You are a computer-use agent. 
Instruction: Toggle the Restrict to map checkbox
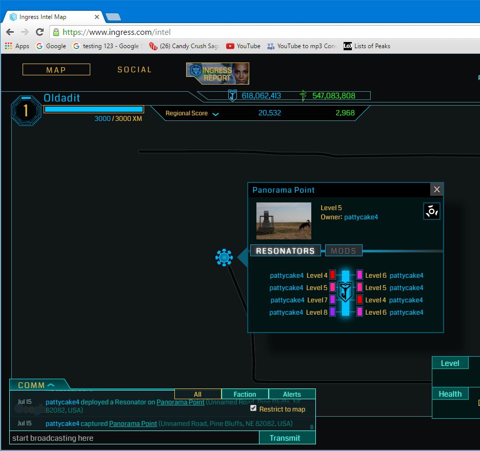(x=253, y=408)
